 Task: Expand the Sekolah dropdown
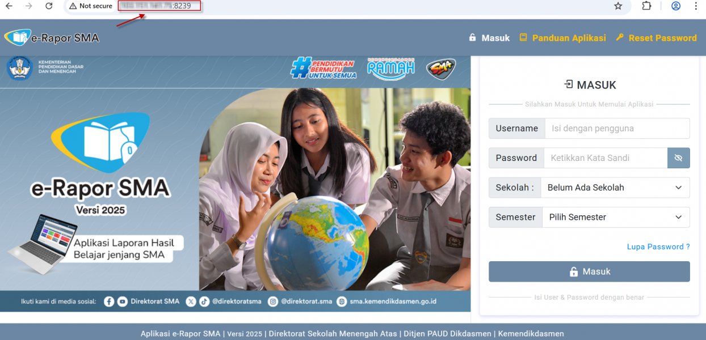615,188
